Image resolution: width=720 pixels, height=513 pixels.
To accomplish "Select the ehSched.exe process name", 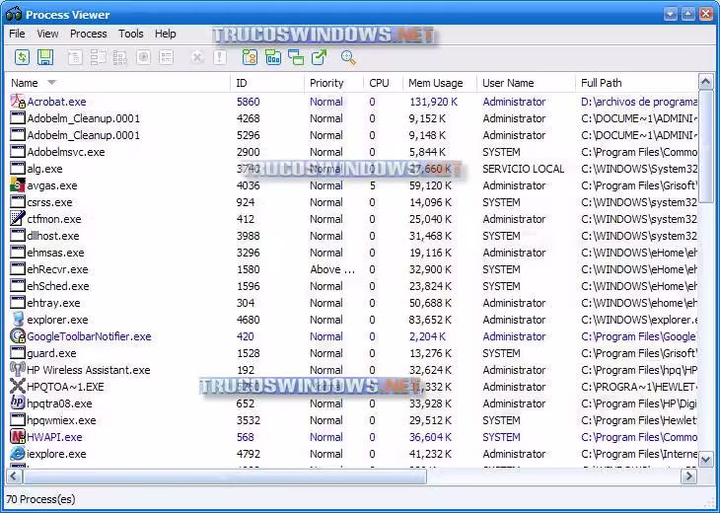I will (x=58, y=286).
